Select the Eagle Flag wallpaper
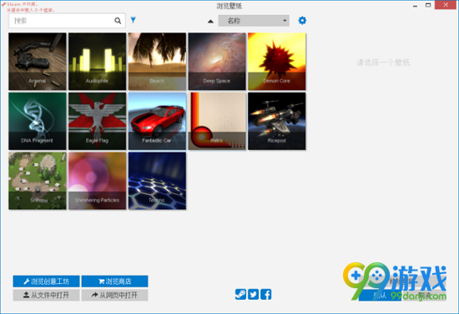The height and width of the screenshot is (314, 459). tap(97, 122)
